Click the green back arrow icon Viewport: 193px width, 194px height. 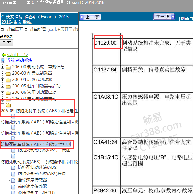[4, 55]
